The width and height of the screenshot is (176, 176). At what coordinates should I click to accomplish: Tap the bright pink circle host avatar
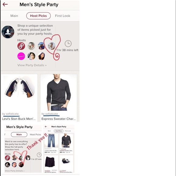click(x=21, y=56)
